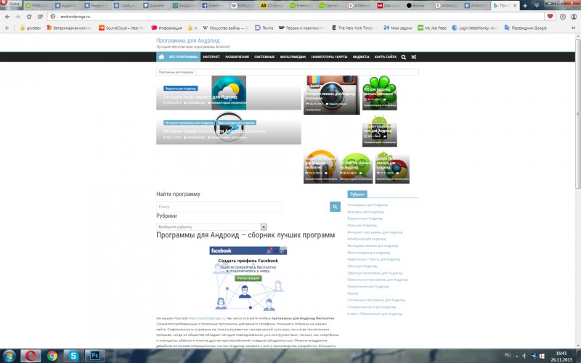Open the Android robot Google+ thumbnail
Image resolution: width=581 pixels, height=363 pixels.
[x=379, y=131]
